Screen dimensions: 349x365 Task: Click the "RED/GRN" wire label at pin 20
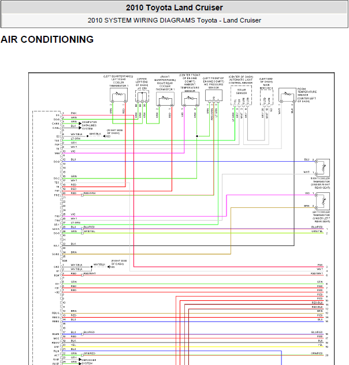point(90,193)
